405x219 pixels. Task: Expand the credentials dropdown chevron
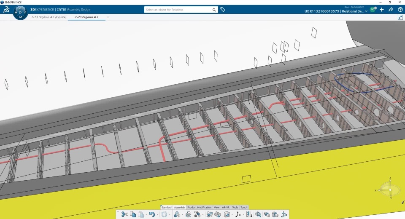click(366, 11)
